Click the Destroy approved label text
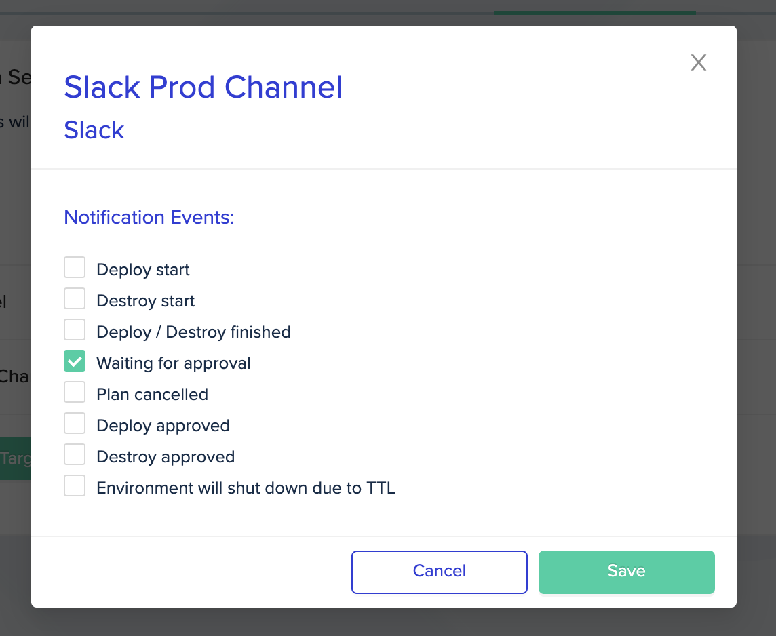The height and width of the screenshot is (636, 776). 166,457
